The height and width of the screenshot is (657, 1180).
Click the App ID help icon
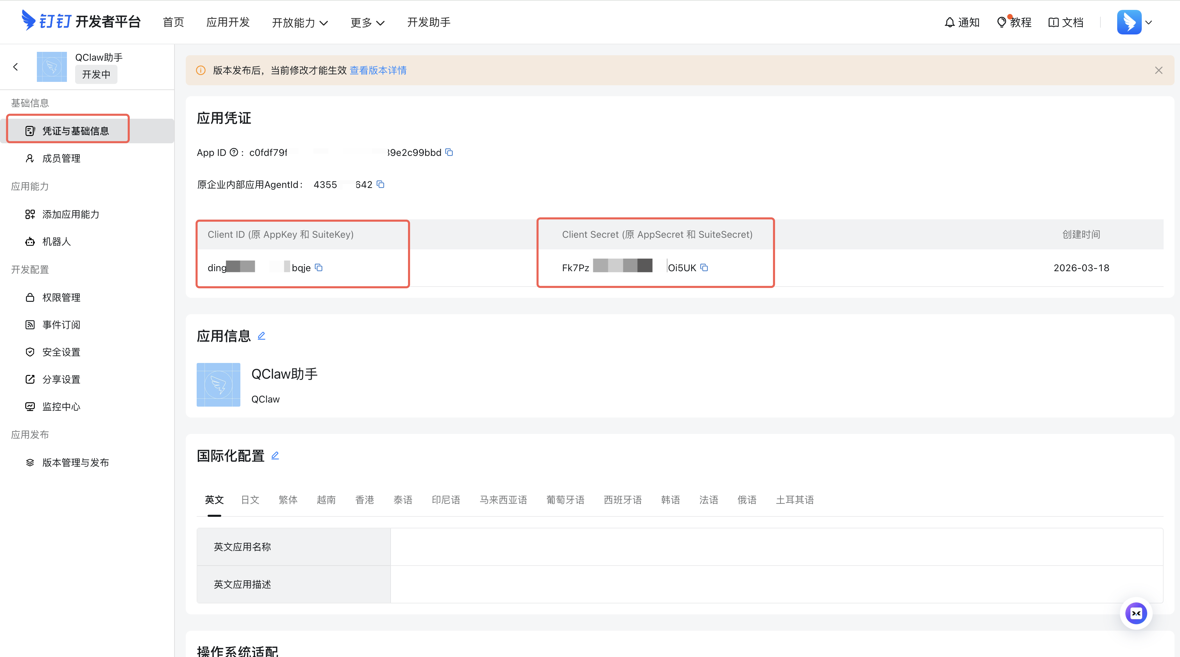234,152
